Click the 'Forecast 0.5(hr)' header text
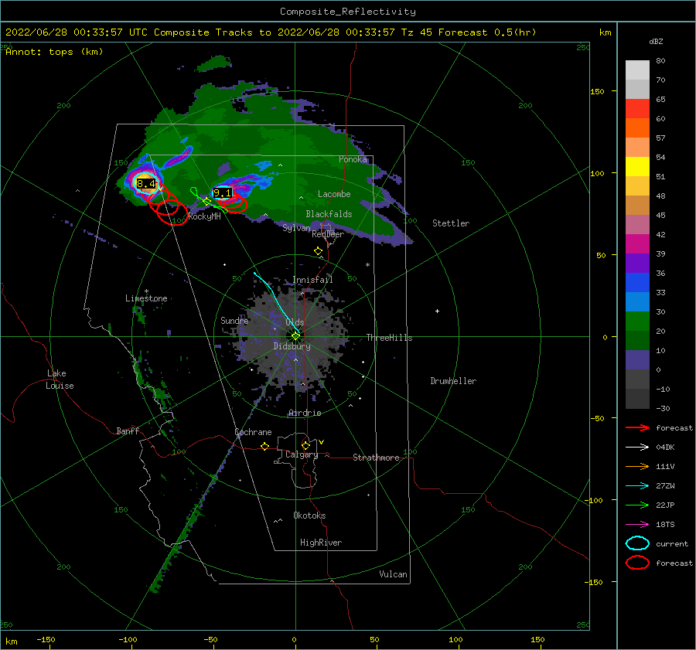Image resolution: width=696 pixels, height=650 pixels. coord(487,32)
